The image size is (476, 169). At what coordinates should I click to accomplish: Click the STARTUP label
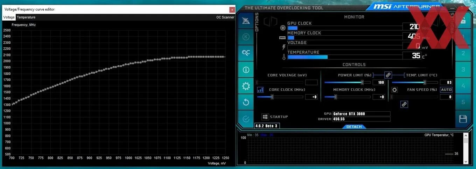279,117
